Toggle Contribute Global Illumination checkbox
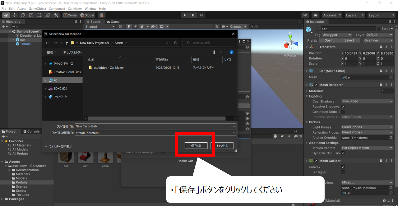Image resolution: width=398 pixels, height=206 pixels. (343, 112)
